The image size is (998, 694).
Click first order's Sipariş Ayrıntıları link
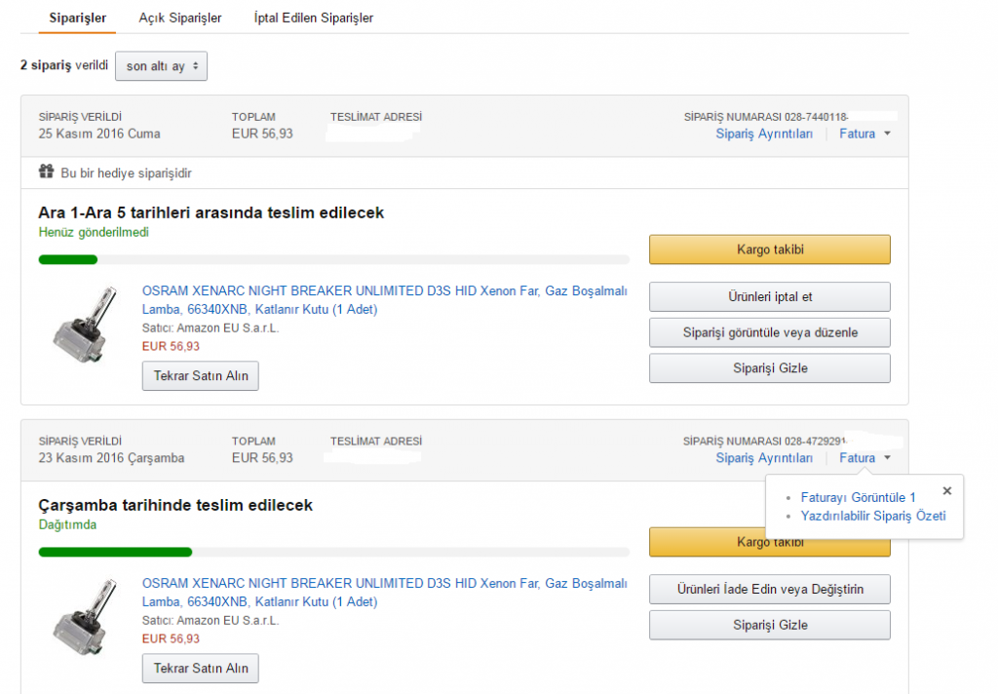(x=764, y=134)
